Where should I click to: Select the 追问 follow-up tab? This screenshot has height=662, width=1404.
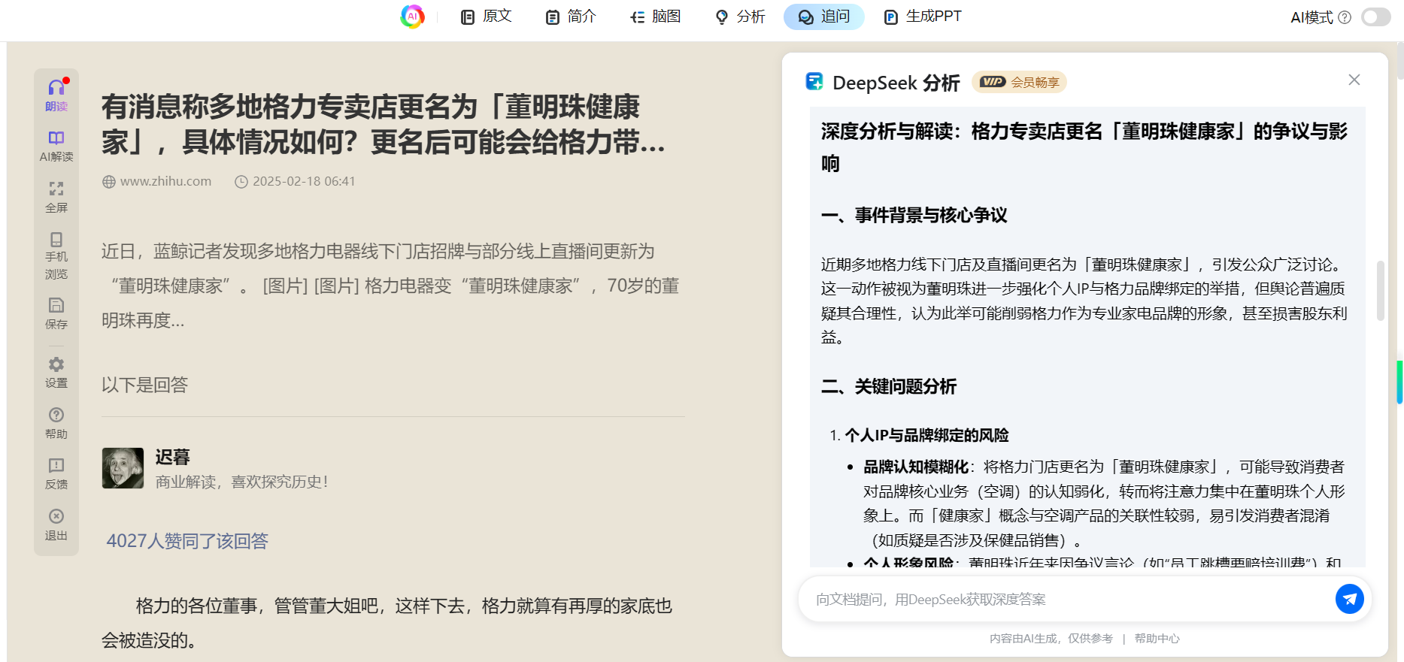pos(824,17)
